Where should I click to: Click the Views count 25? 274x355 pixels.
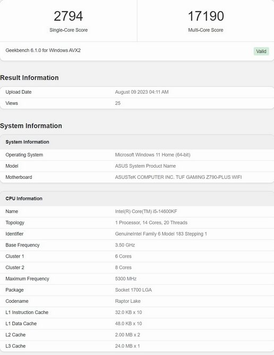click(118, 103)
